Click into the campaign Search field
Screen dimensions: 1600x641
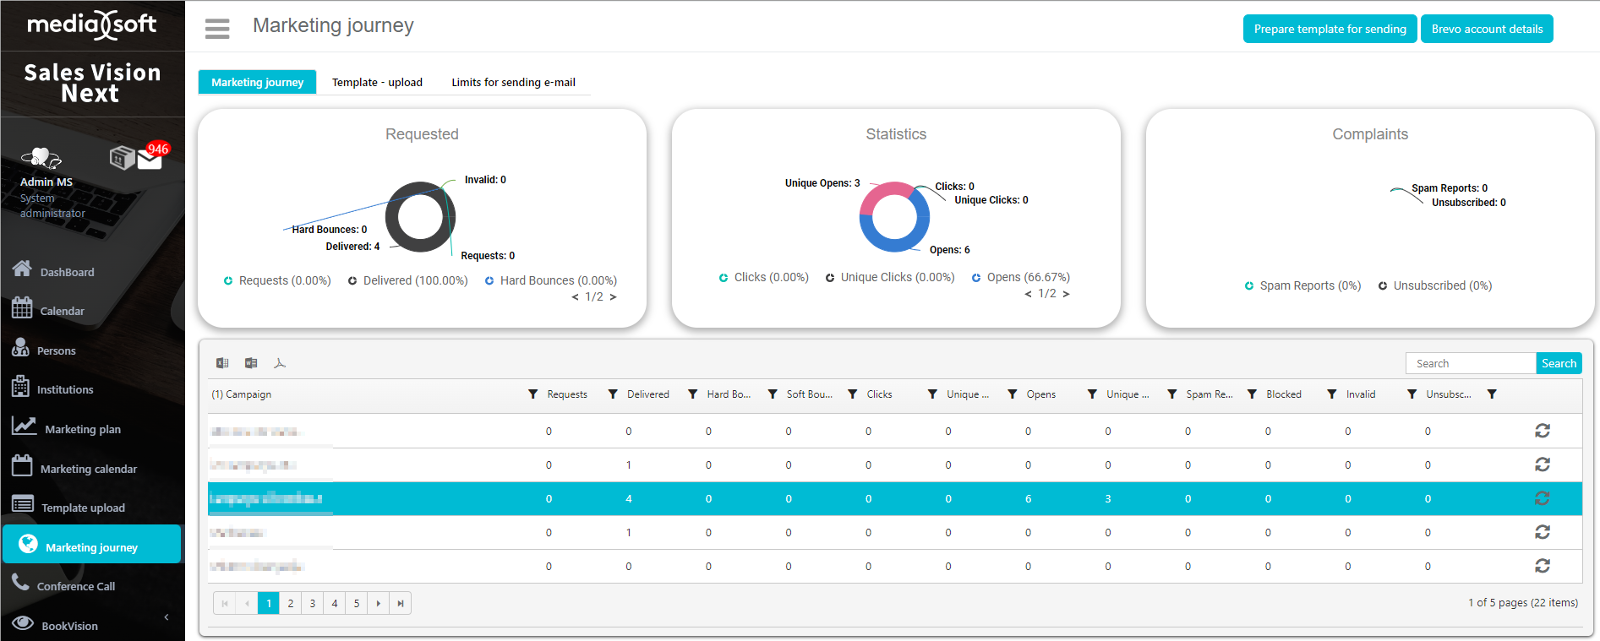point(1470,363)
